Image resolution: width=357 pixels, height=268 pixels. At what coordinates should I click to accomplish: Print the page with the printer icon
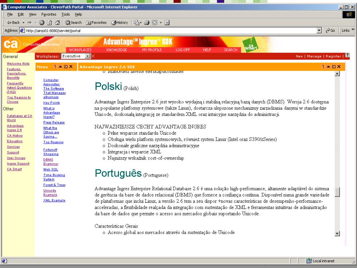147,23
